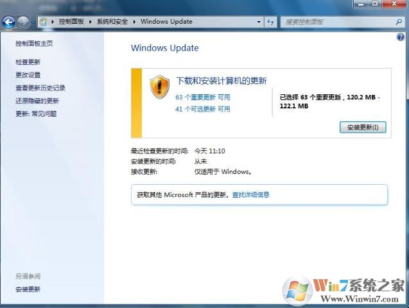Screen dimensions: 409x308
Task: Open 更改设置 in the sidebar
Action: (28, 75)
